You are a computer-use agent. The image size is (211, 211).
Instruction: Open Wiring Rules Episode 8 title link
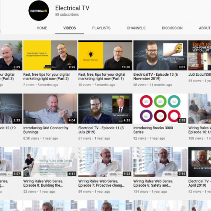[x=43, y=183]
